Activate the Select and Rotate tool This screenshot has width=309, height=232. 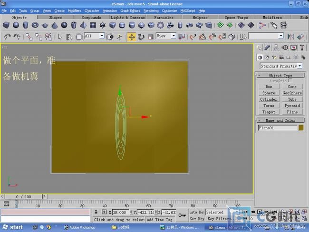click(x=141, y=37)
